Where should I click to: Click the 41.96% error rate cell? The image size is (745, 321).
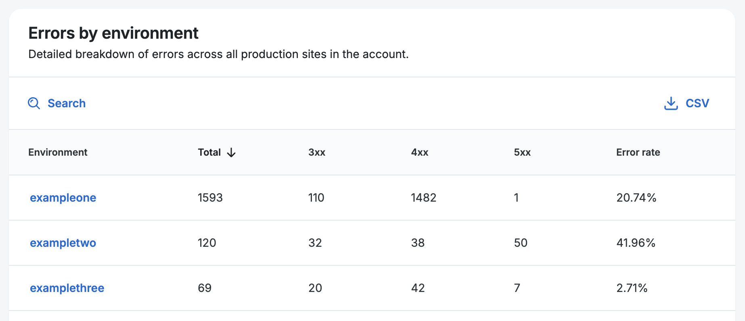pyautogui.click(x=636, y=243)
